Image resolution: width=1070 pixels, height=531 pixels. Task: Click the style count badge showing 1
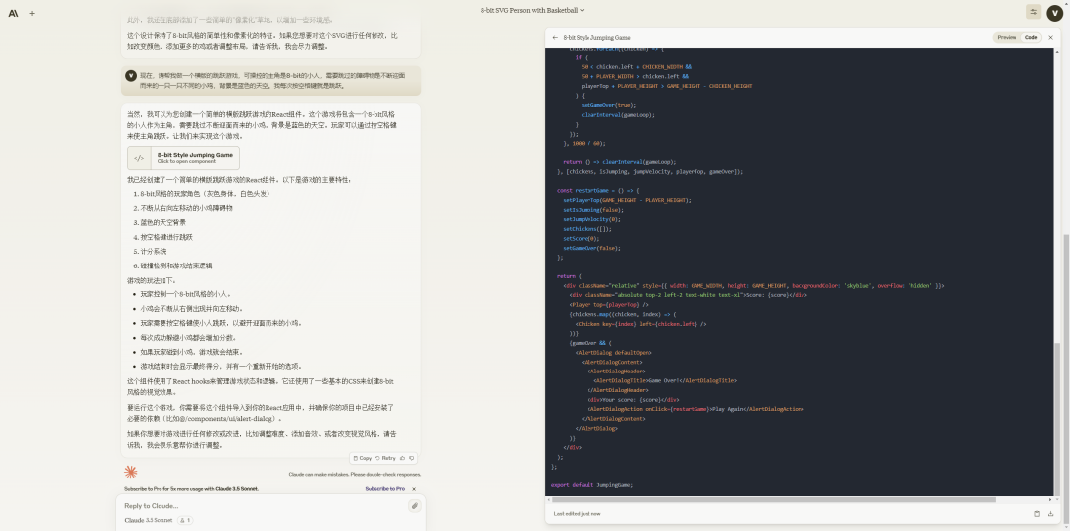185,521
